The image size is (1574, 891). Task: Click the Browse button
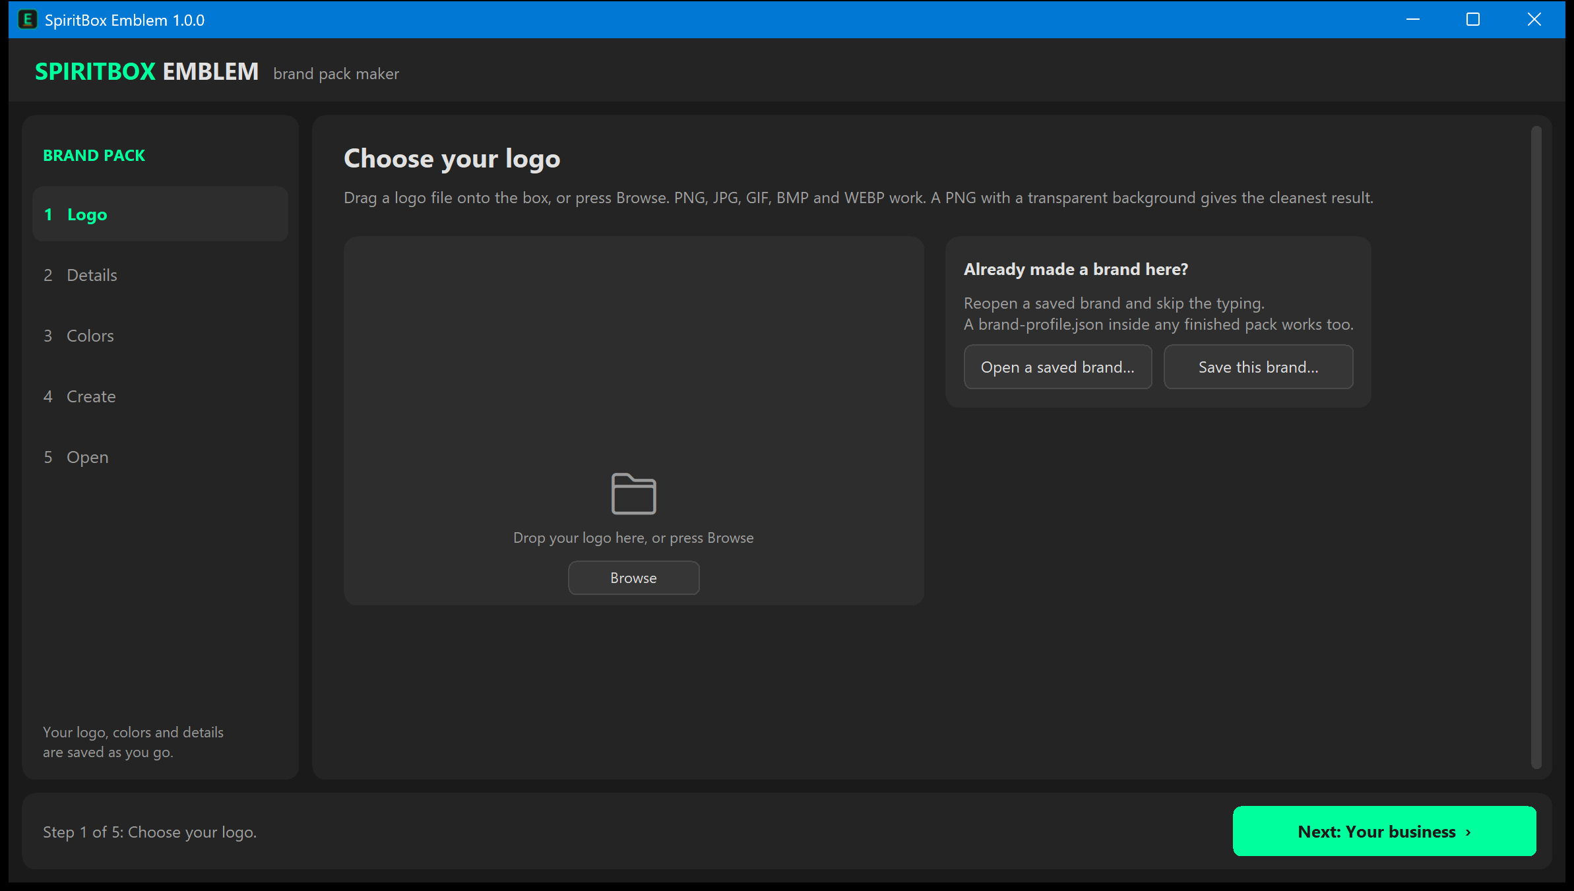pyautogui.click(x=633, y=578)
